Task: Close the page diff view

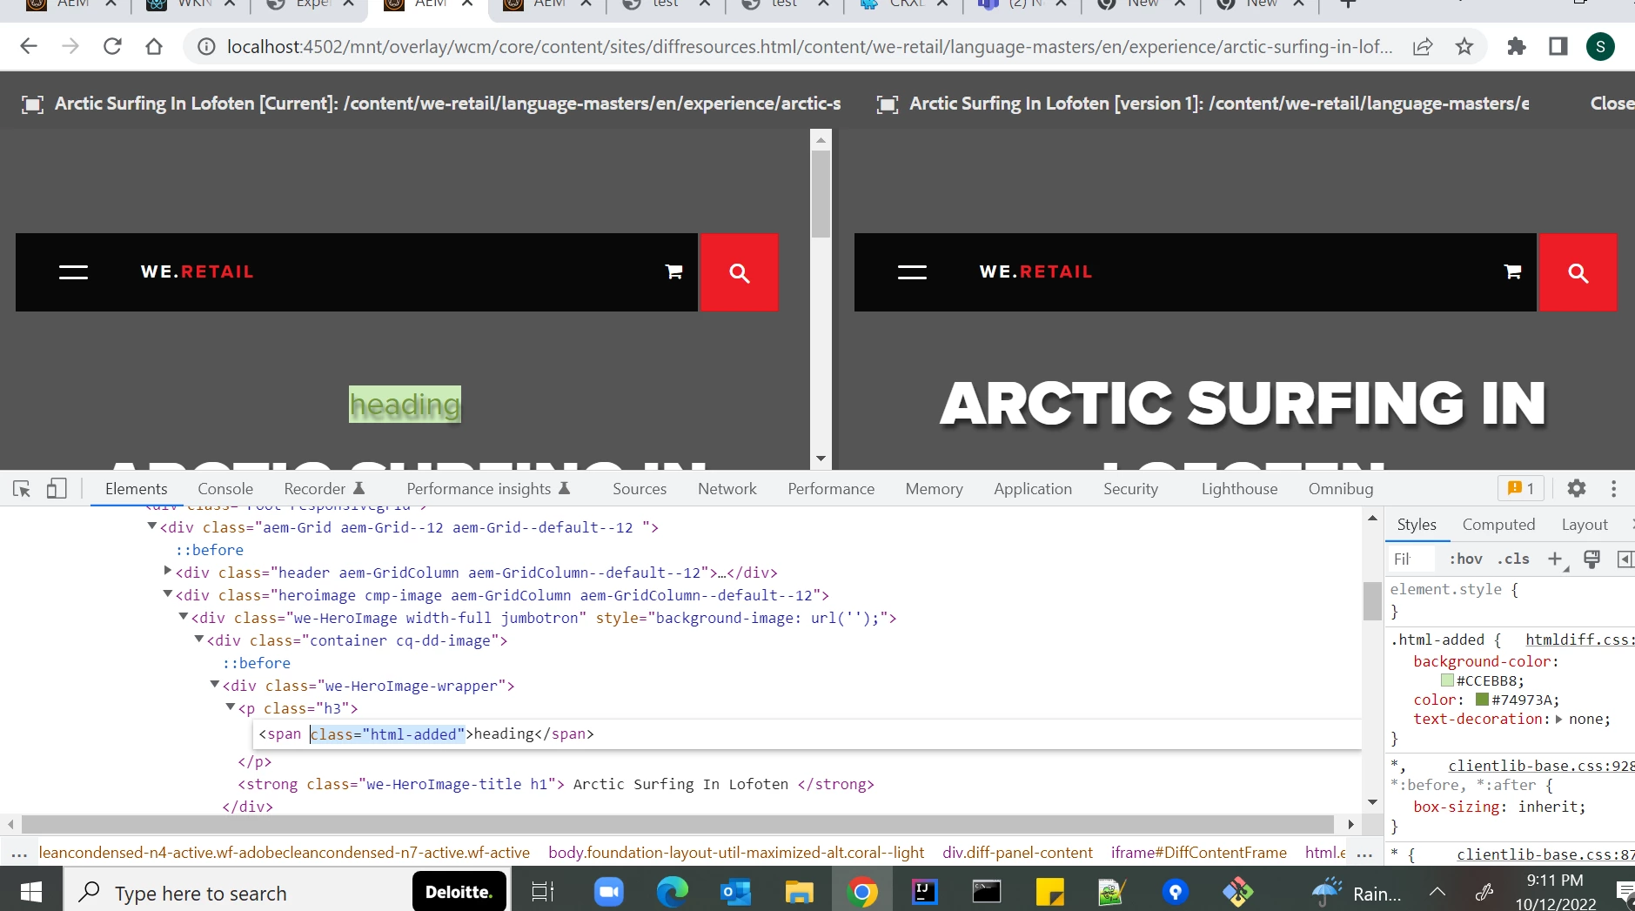Action: 1612,104
